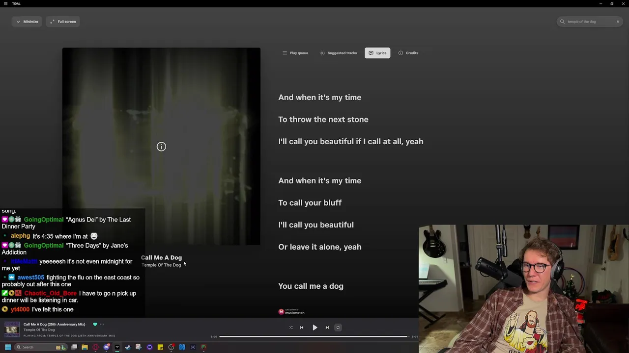The image size is (629, 353).
Task: Enter Full screen player view
Action: tap(63, 22)
